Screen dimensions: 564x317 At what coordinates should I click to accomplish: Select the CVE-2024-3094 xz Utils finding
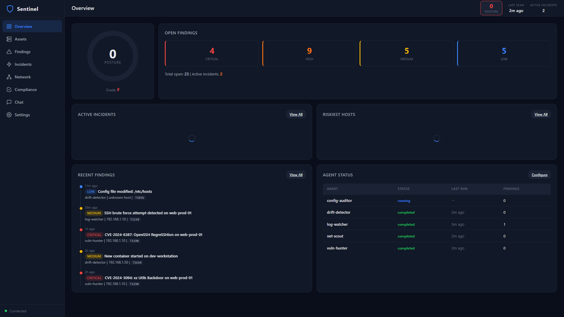tap(148, 278)
